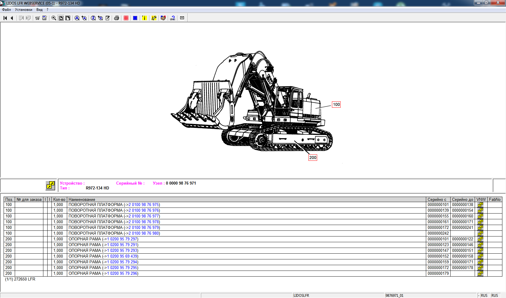Click the yellow information icon
The width and height of the screenshot is (506, 298).
click(x=144, y=18)
